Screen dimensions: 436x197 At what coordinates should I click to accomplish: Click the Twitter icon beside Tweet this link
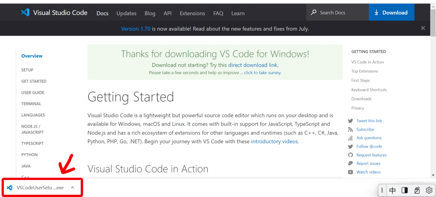point(350,121)
